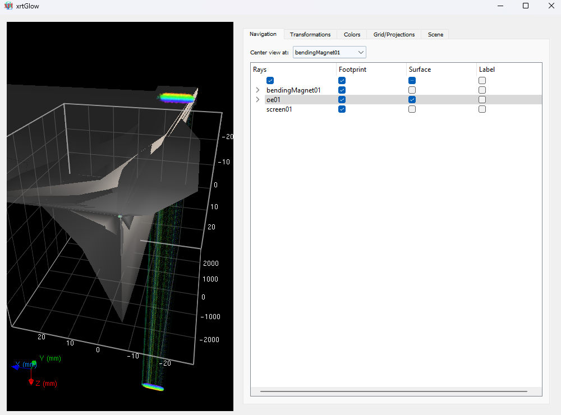Check the Label header checkbox
Screen dimensions: 561x415
(482, 80)
